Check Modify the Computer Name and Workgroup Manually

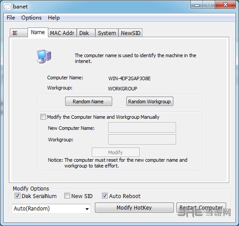pyautogui.click(x=43, y=117)
